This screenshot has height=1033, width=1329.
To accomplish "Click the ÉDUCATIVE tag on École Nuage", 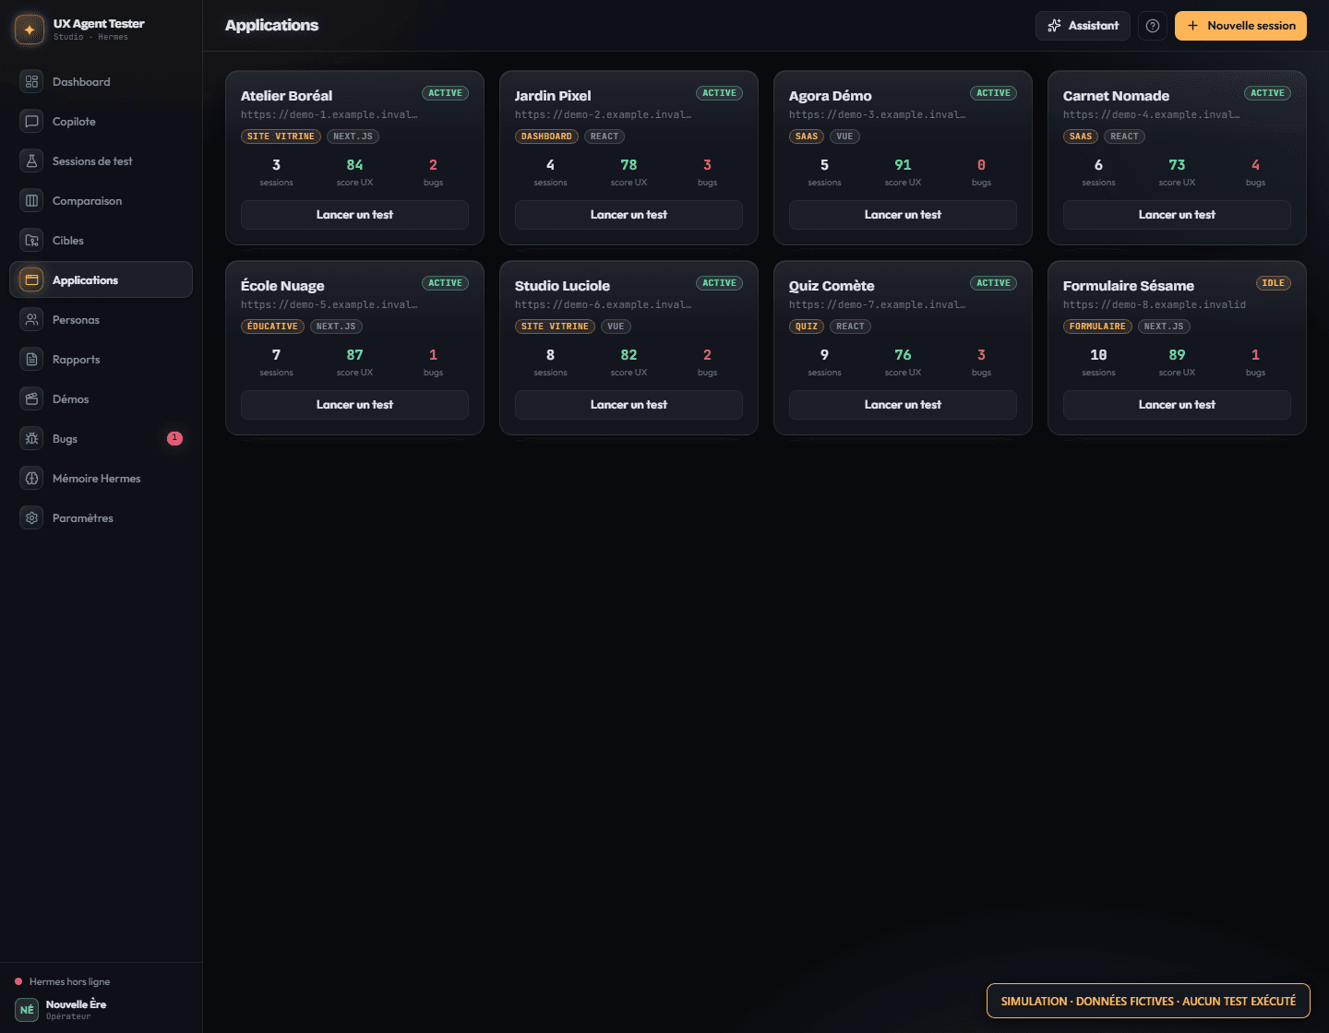I will (272, 327).
